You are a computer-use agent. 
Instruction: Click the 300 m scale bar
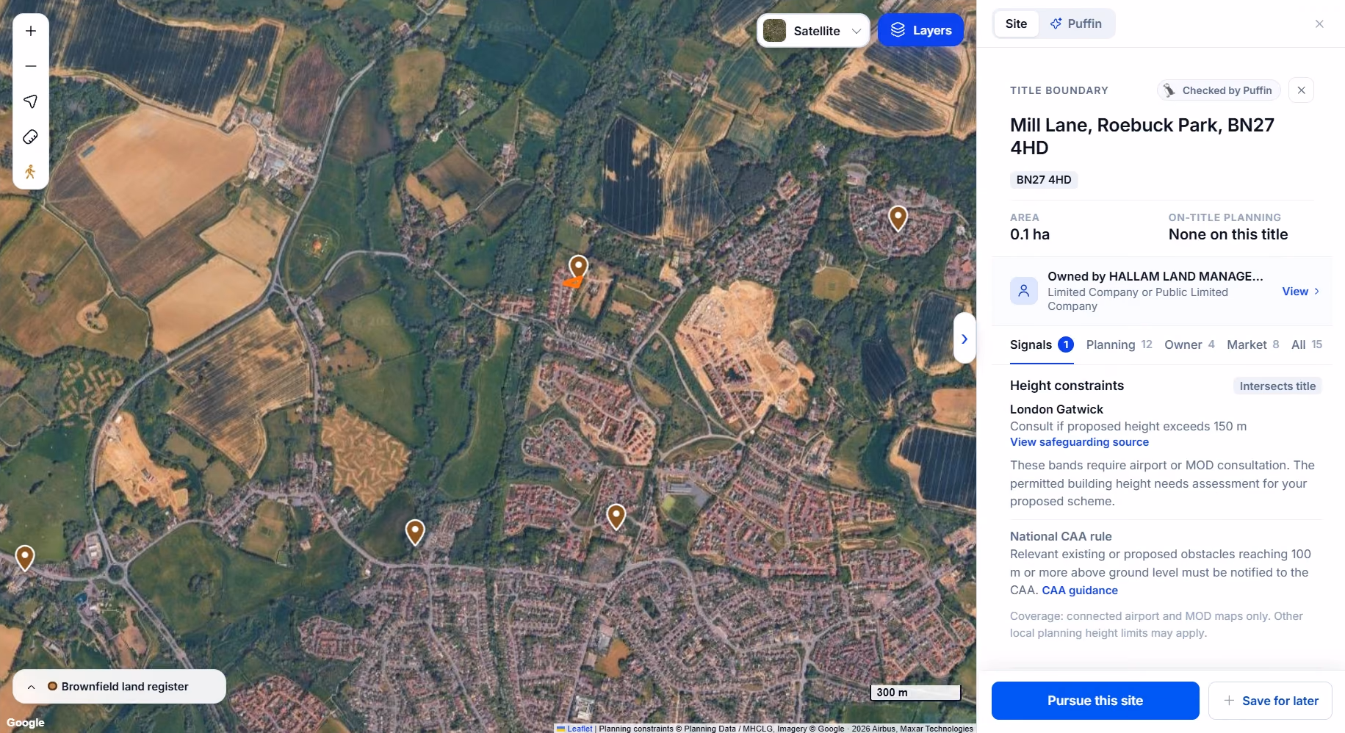click(x=915, y=693)
